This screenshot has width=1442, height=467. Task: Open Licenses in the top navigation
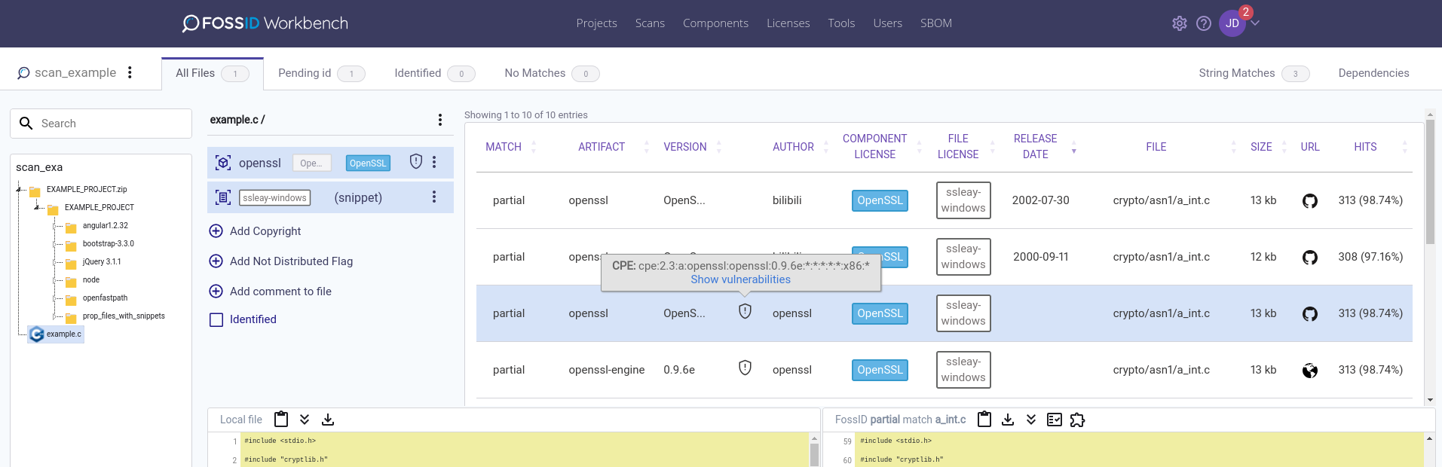(x=788, y=23)
